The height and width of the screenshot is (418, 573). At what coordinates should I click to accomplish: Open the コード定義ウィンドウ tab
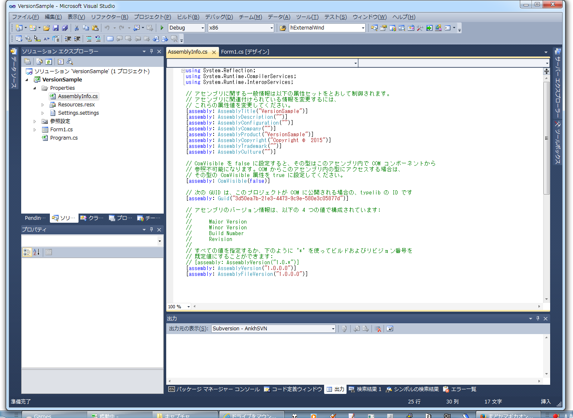coord(293,389)
